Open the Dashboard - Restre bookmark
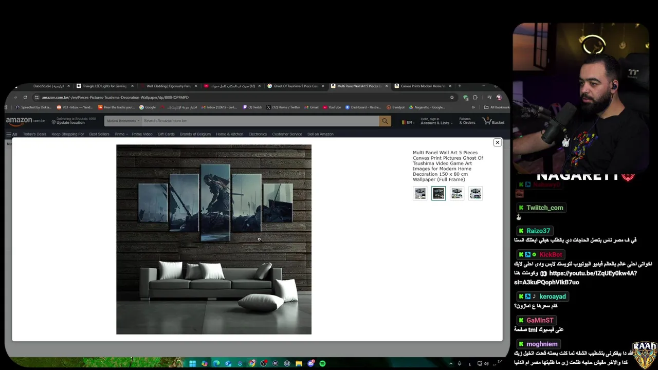The width and height of the screenshot is (658, 370). pos(363,107)
